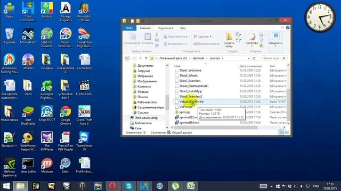The image size is (341, 191).
Task: Launch Free eXPert PDF Reader icon
Action: click(x=66, y=141)
